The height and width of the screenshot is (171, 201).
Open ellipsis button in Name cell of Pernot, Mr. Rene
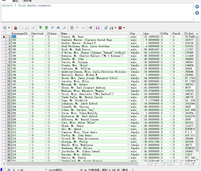point(128,37)
